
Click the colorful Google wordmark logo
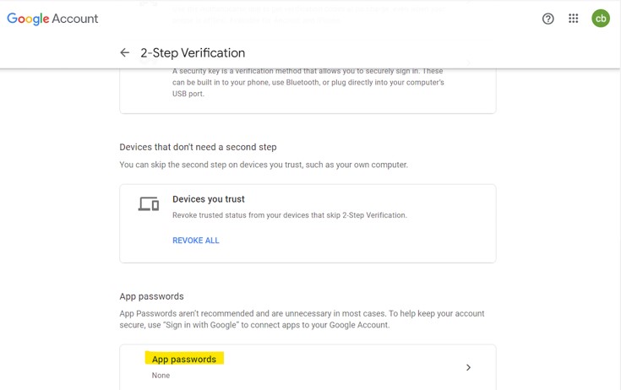pyautogui.click(x=29, y=19)
